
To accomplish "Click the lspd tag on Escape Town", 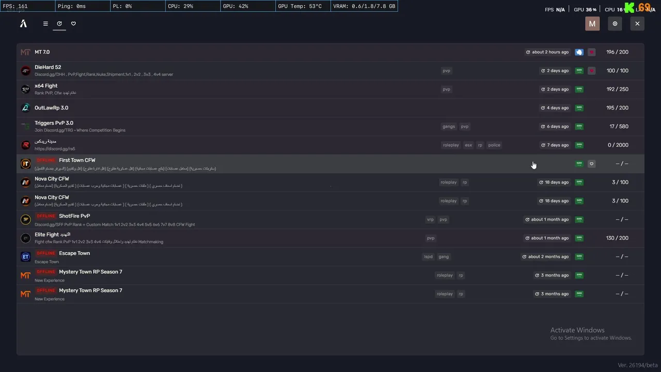I will click(428, 257).
